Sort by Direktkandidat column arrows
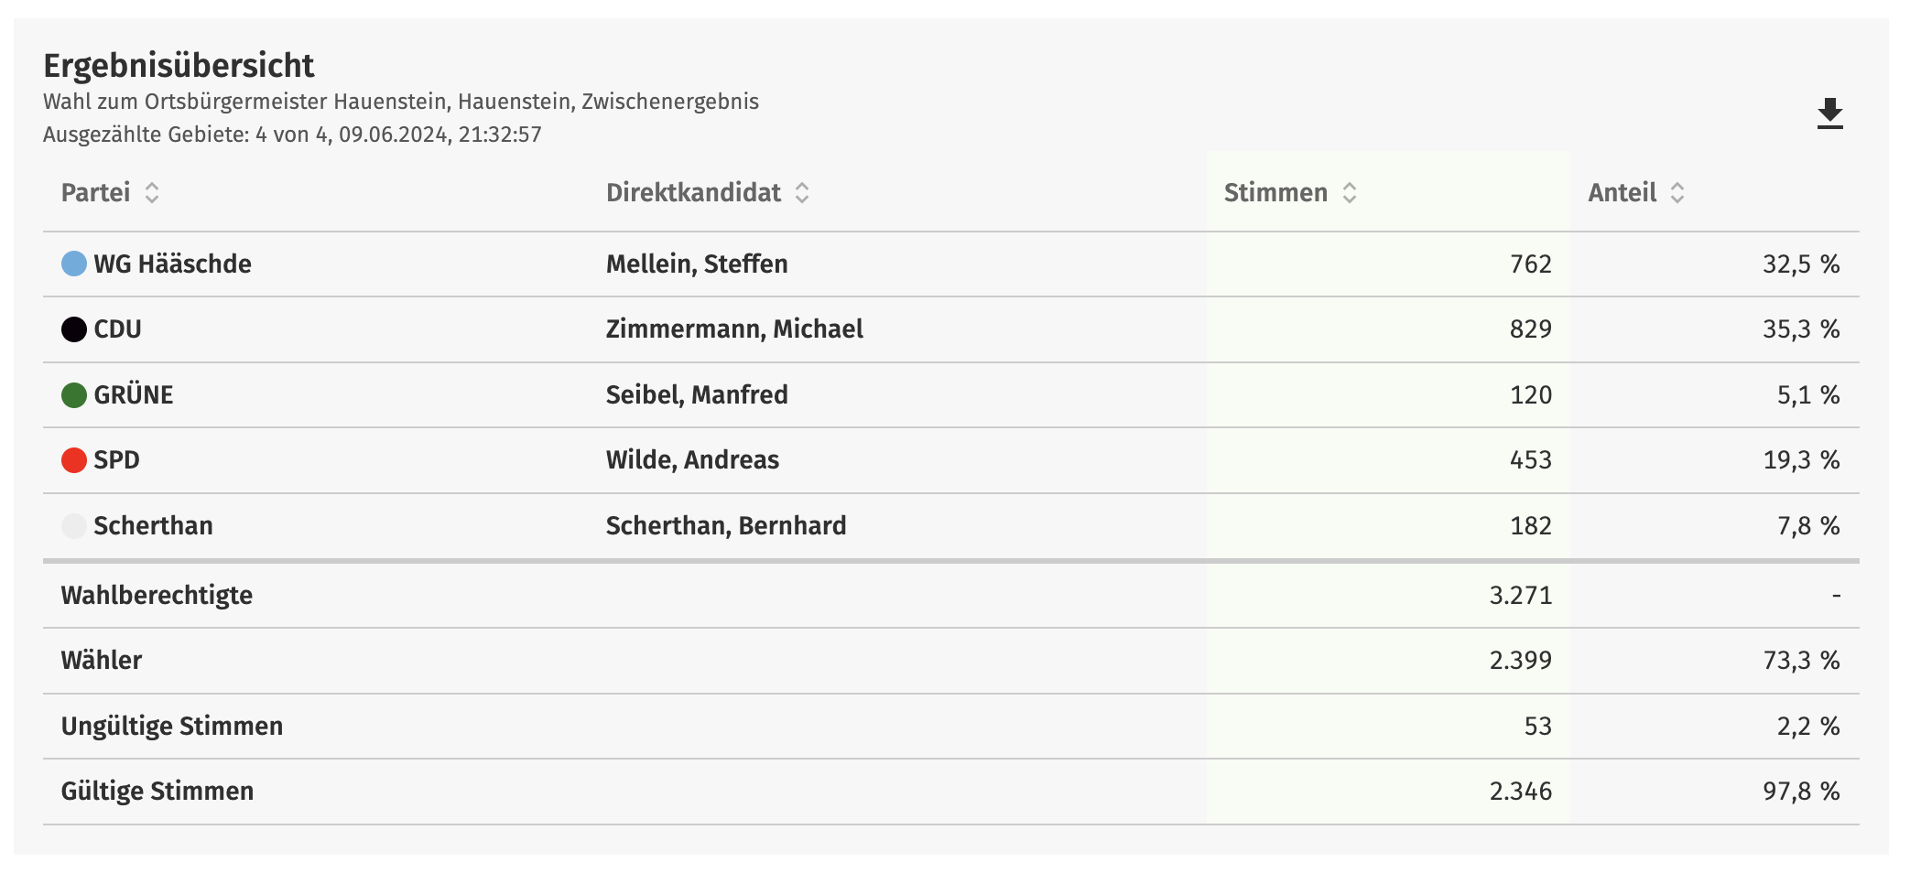The height and width of the screenshot is (873, 1910). 802,193
